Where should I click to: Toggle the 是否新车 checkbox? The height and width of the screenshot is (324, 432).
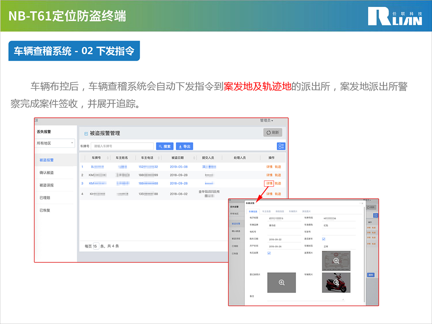pos(323,239)
